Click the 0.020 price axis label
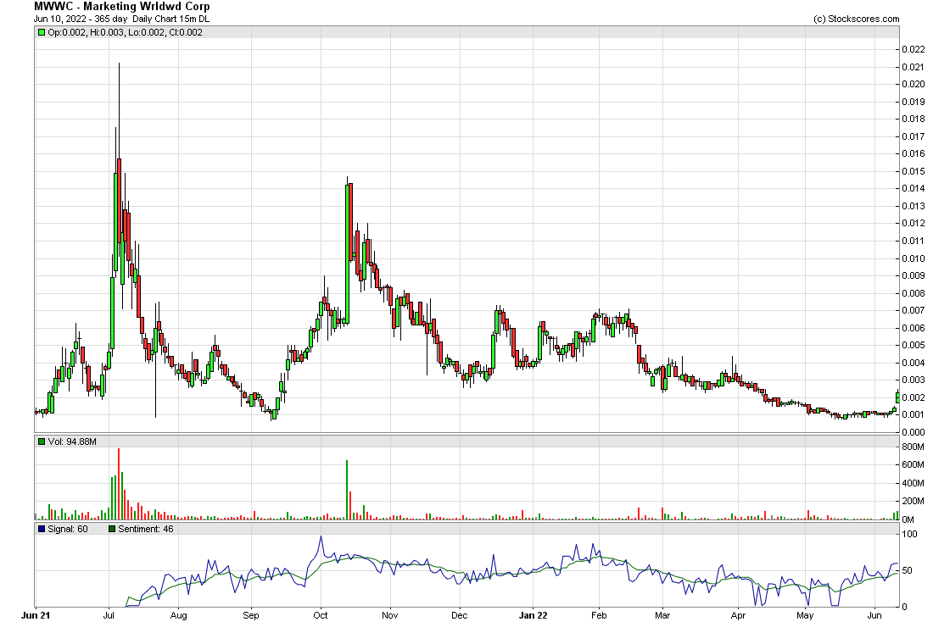 tap(913, 84)
